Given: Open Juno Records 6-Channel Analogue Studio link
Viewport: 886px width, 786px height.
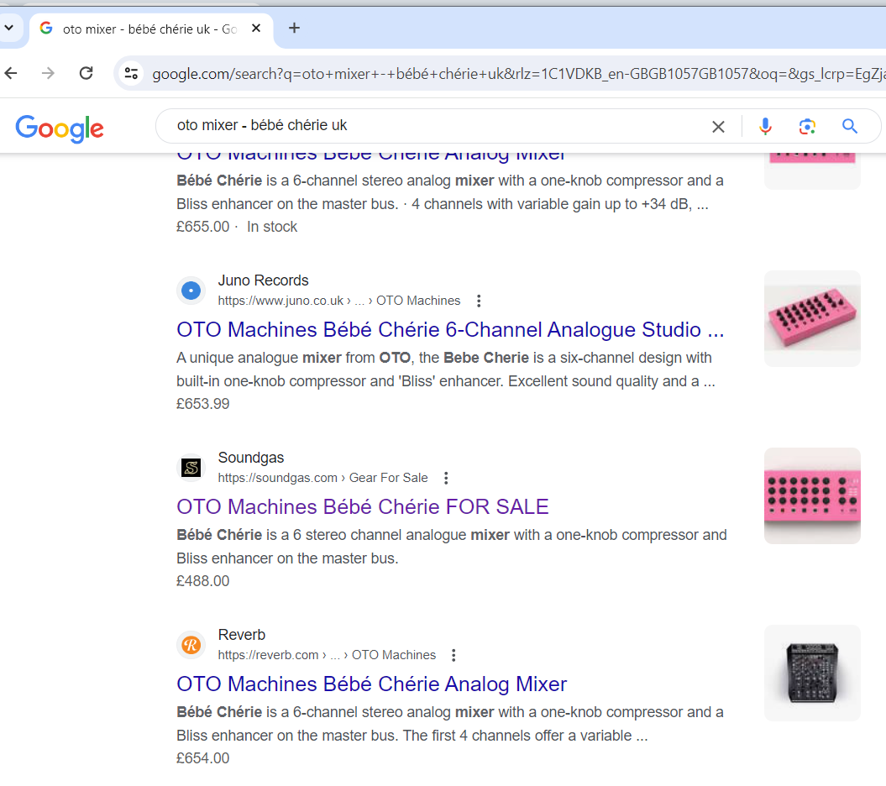Looking at the screenshot, I should 450,329.
